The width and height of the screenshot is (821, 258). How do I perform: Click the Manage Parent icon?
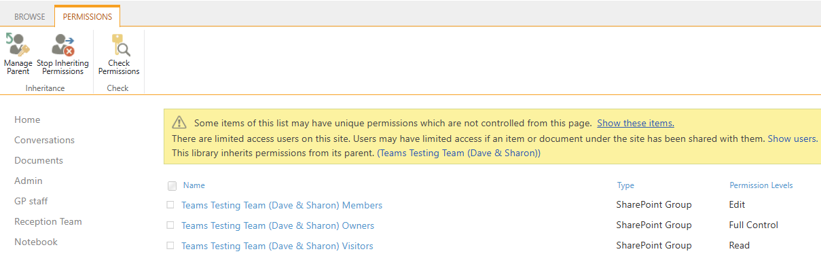18,45
